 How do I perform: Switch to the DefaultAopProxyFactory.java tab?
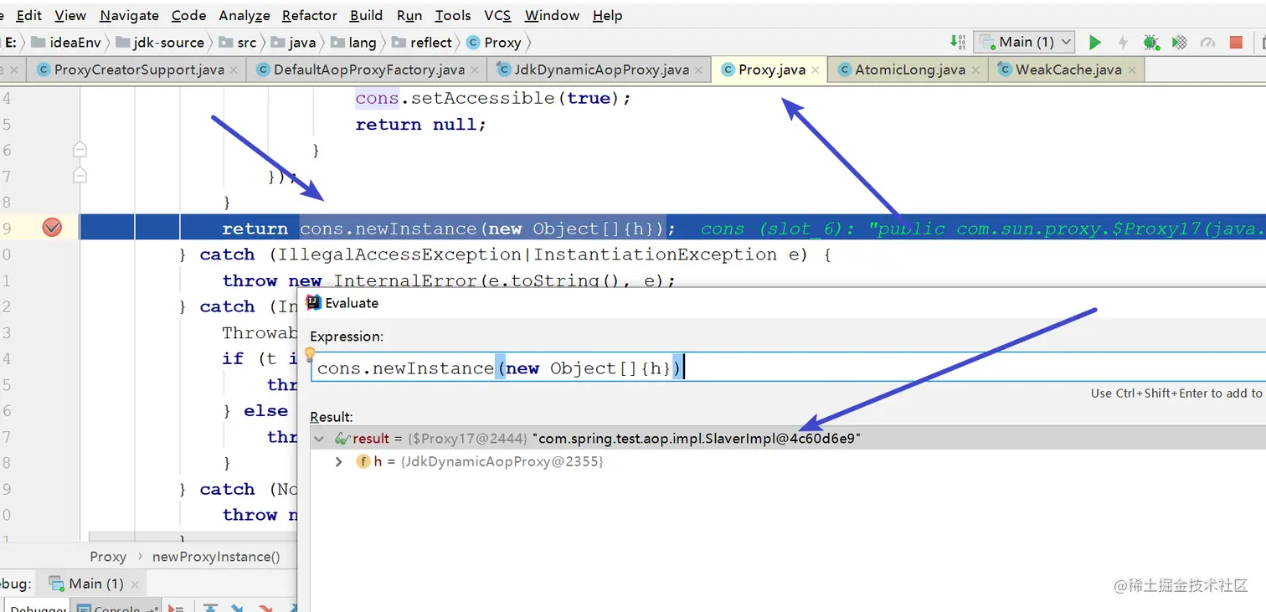pyautogui.click(x=368, y=70)
